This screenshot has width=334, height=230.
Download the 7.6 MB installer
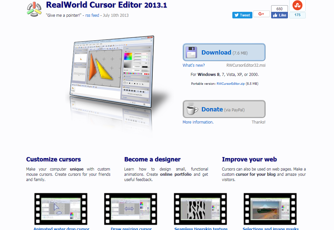pyautogui.click(x=224, y=52)
